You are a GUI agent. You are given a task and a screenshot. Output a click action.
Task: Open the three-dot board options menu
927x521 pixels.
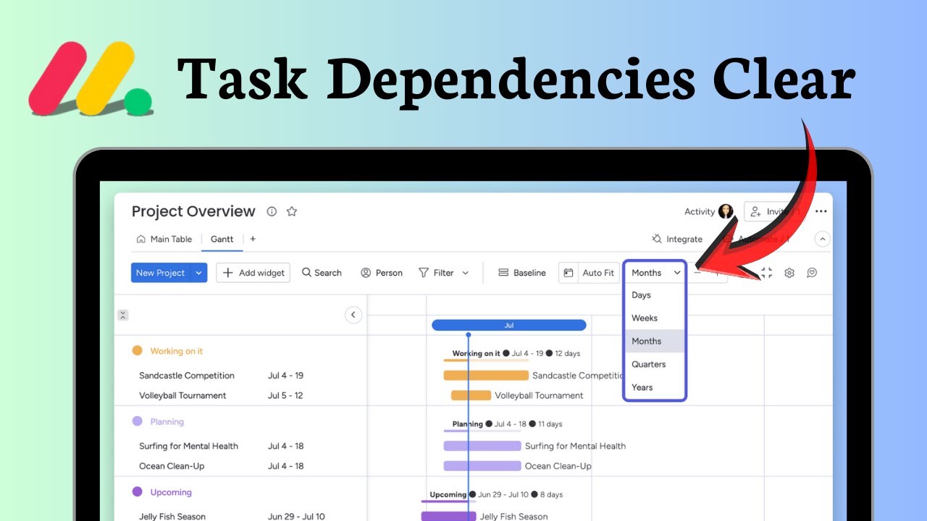pos(821,211)
